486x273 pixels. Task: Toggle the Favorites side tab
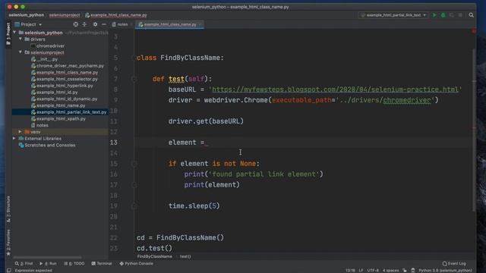click(x=8, y=243)
